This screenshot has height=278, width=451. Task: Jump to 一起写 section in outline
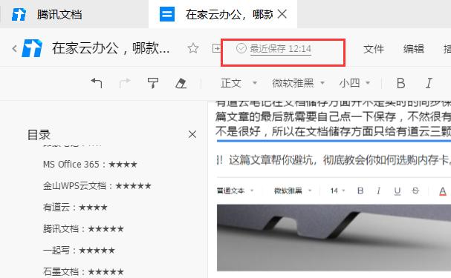[79, 251]
